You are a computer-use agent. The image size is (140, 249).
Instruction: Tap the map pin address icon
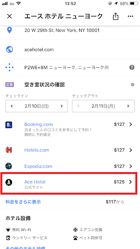(9, 30)
